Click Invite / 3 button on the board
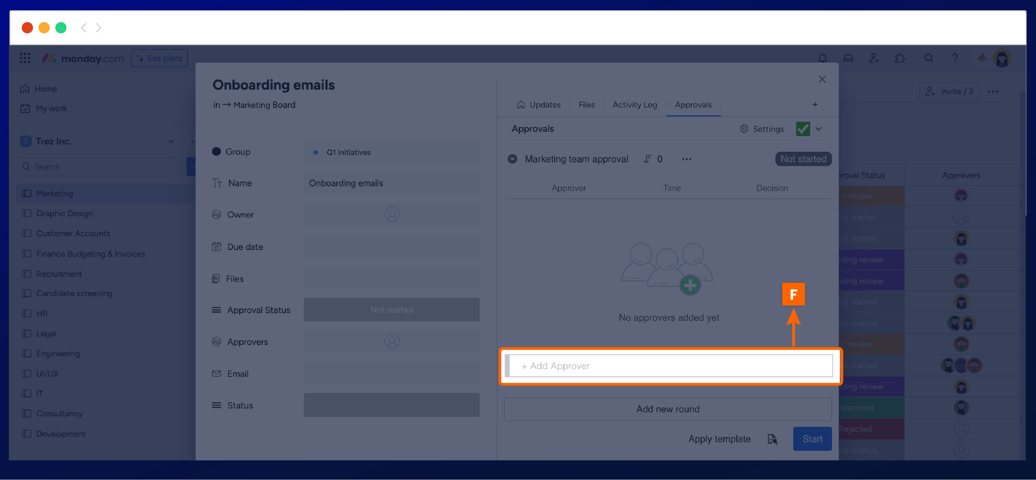The width and height of the screenshot is (1036, 480). point(949,91)
